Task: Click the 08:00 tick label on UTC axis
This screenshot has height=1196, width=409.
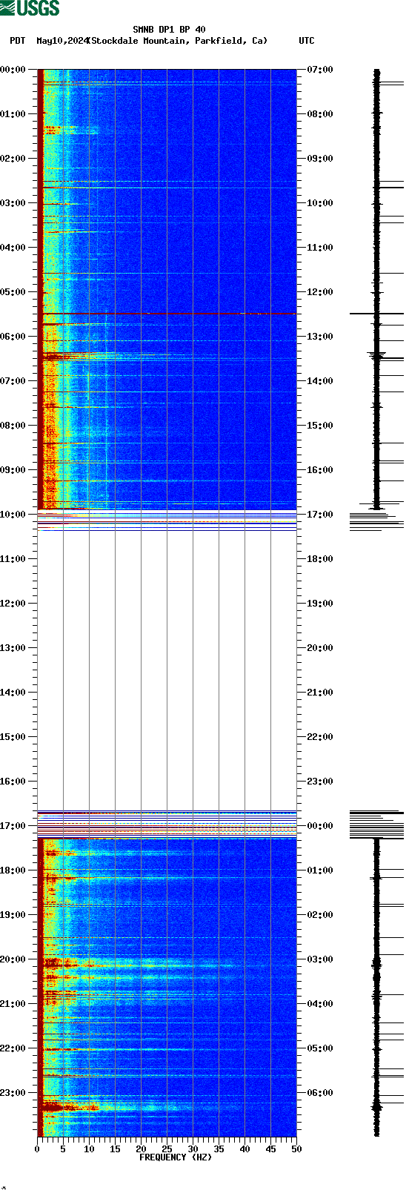Action: tap(320, 114)
